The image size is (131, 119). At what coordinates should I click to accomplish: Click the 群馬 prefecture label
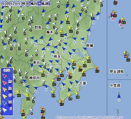38,27
